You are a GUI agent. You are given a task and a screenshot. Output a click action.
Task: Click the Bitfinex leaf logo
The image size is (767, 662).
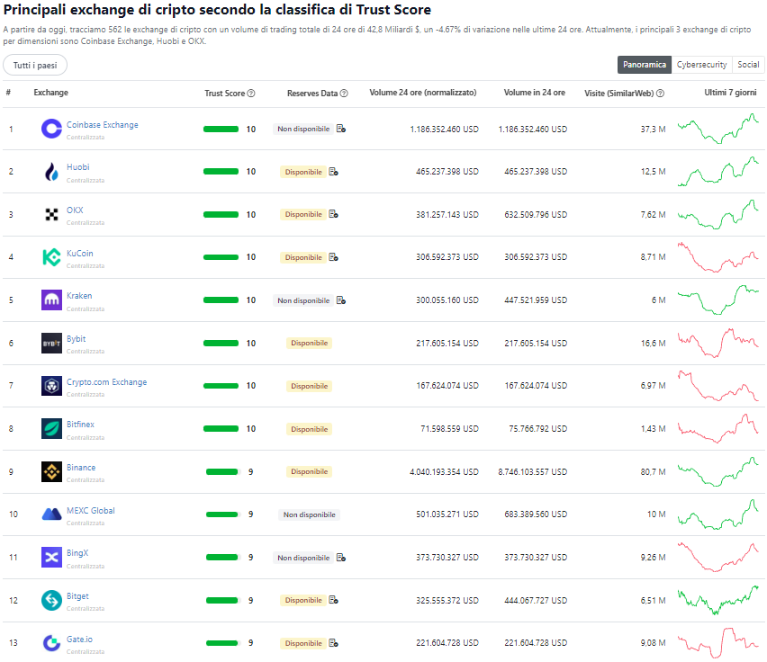(x=51, y=428)
